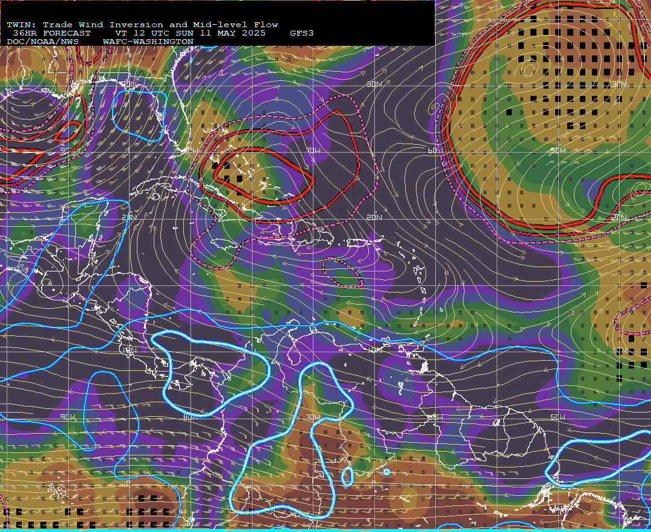This screenshot has height=532, width=651.
Task: Select the "WAFC-WASHINGTON" header text
Action: [148, 42]
